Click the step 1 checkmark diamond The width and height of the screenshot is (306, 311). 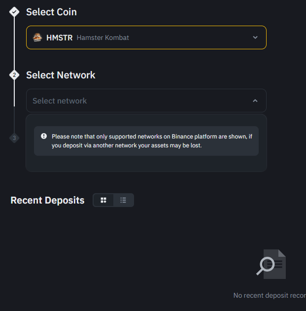pos(14,12)
